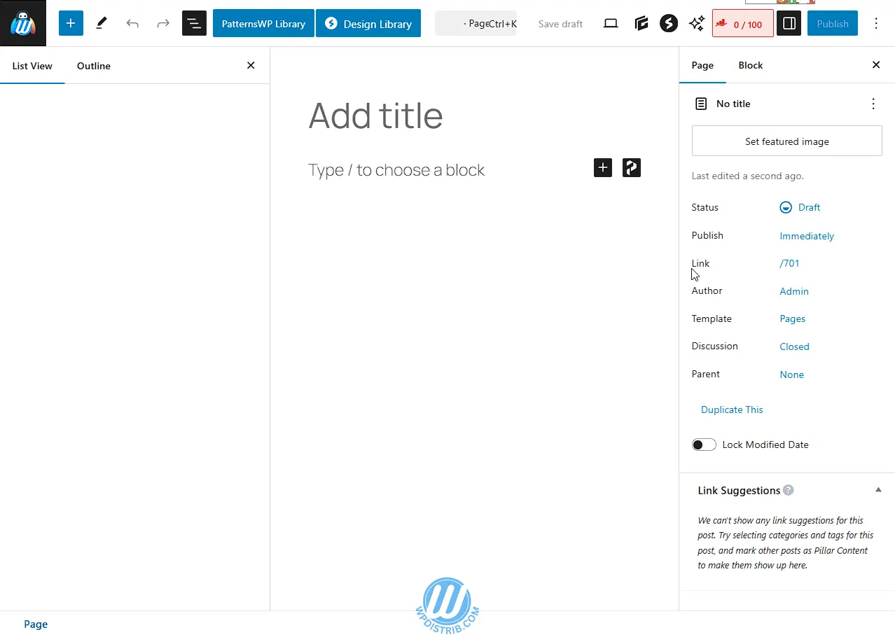Click the AI sparkle assistant icon
895x637 pixels.
point(697,23)
